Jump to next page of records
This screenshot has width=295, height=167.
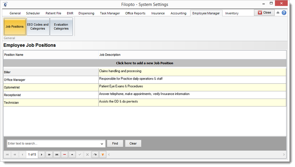pyautogui.click(x=49, y=155)
